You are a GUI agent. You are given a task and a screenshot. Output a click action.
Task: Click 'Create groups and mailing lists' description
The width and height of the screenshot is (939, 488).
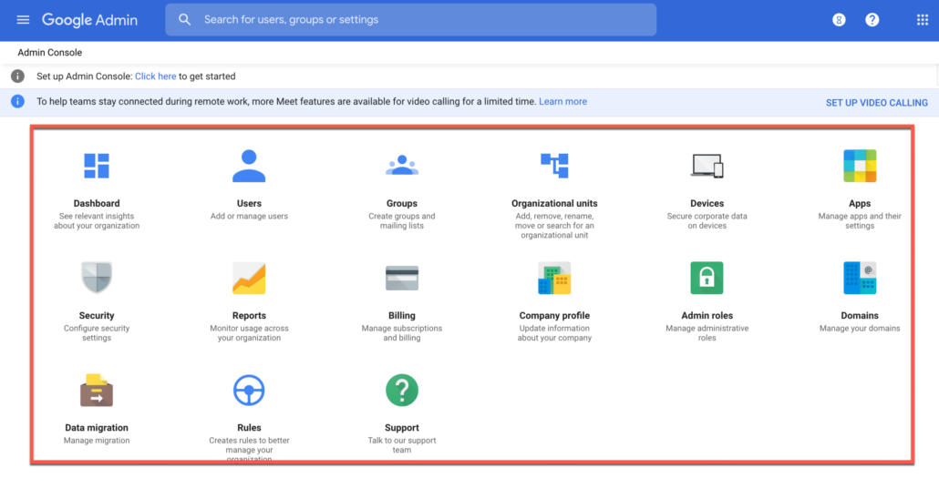402,221
